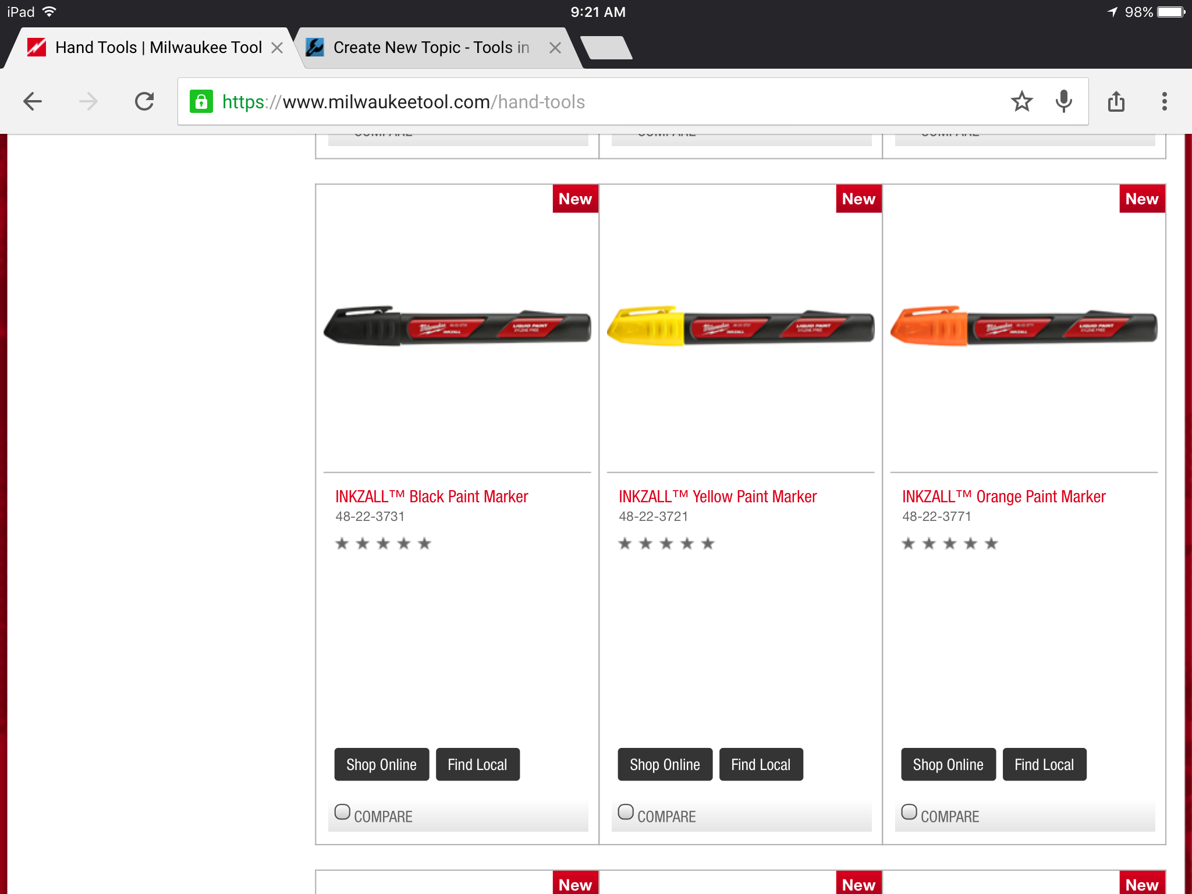The width and height of the screenshot is (1192, 894).
Task: Check Compare for Black Paint Marker
Action: (x=342, y=812)
